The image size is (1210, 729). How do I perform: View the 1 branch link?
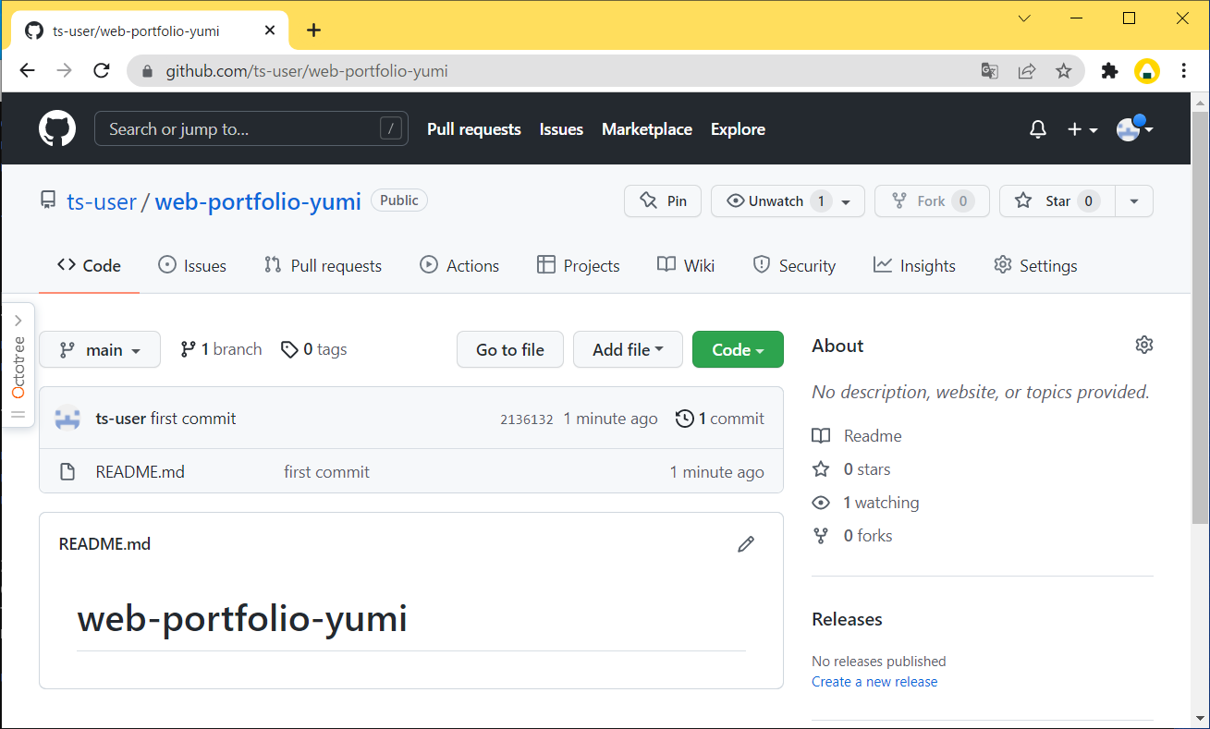pyautogui.click(x=221, y=349)
